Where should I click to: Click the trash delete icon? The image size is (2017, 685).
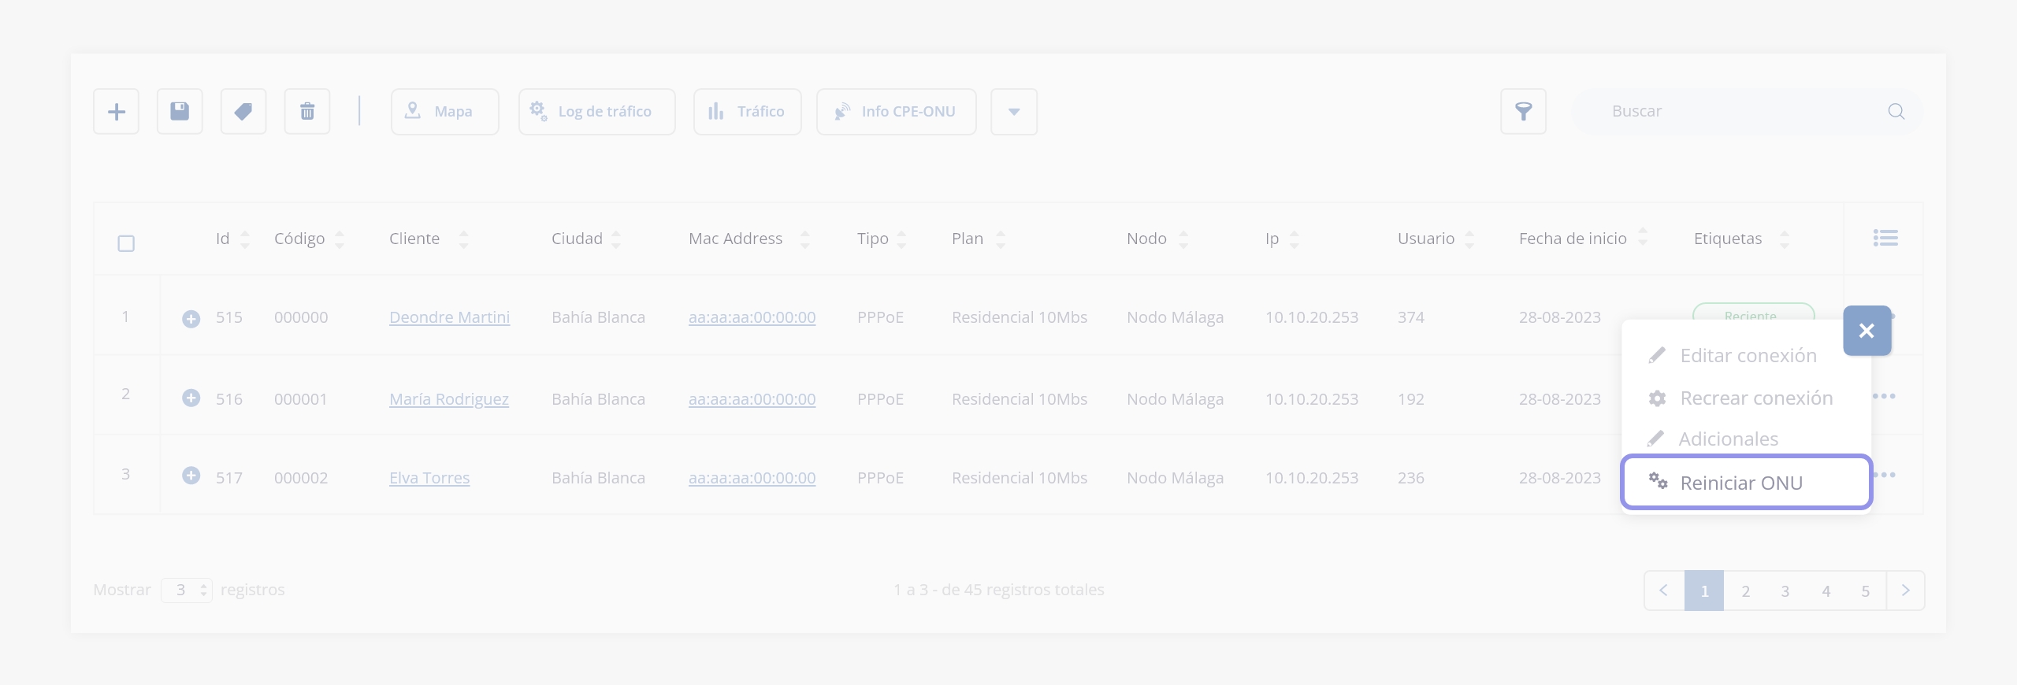pyautogui.click(x=307, y=112)
